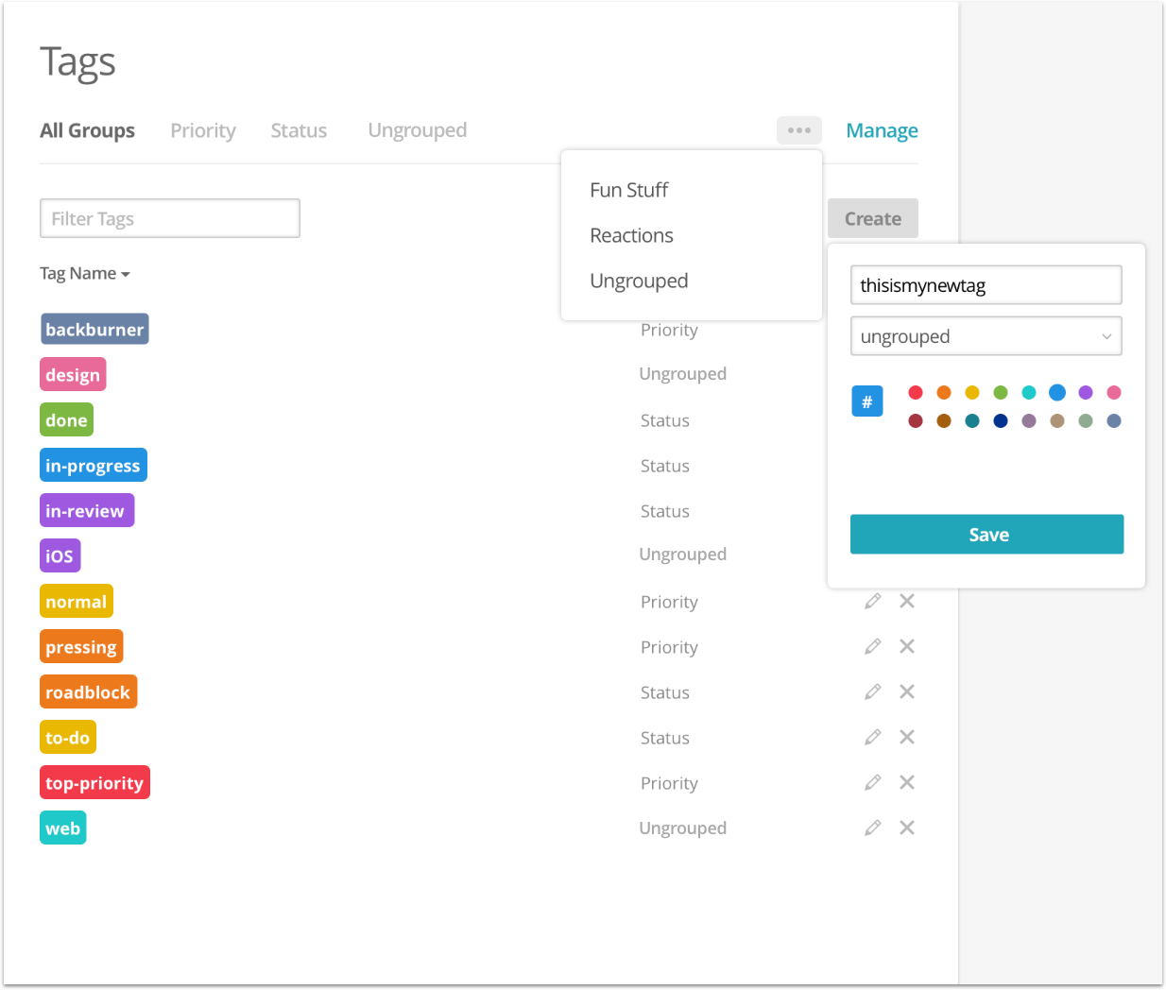The image size is (1166, 990).
Task: Pick the red color swatch
Action: tap(915, 392)
